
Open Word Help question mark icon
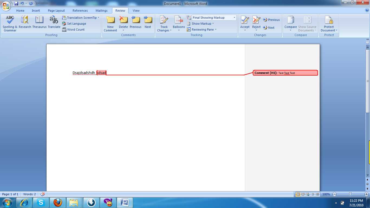367,10
